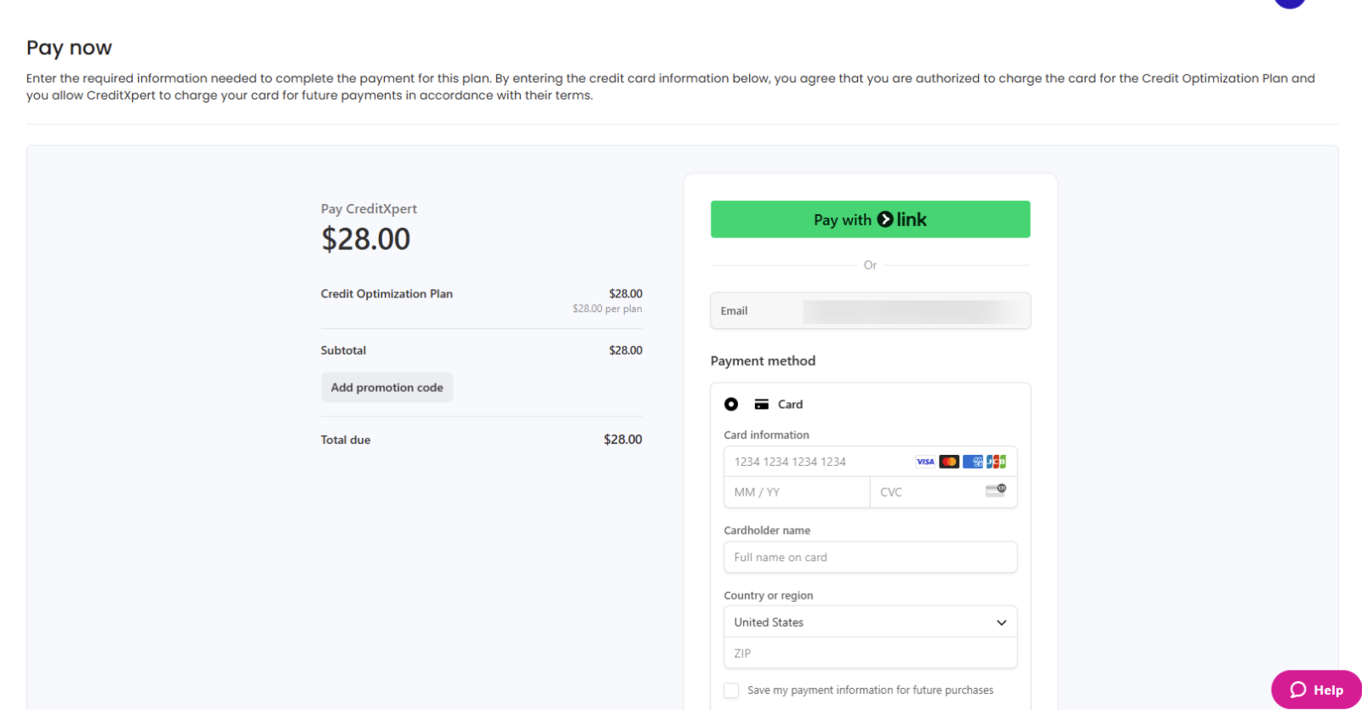Click the Full name on card field
The height and width of the screenshot is (710, 1362).
pos(870,558)
